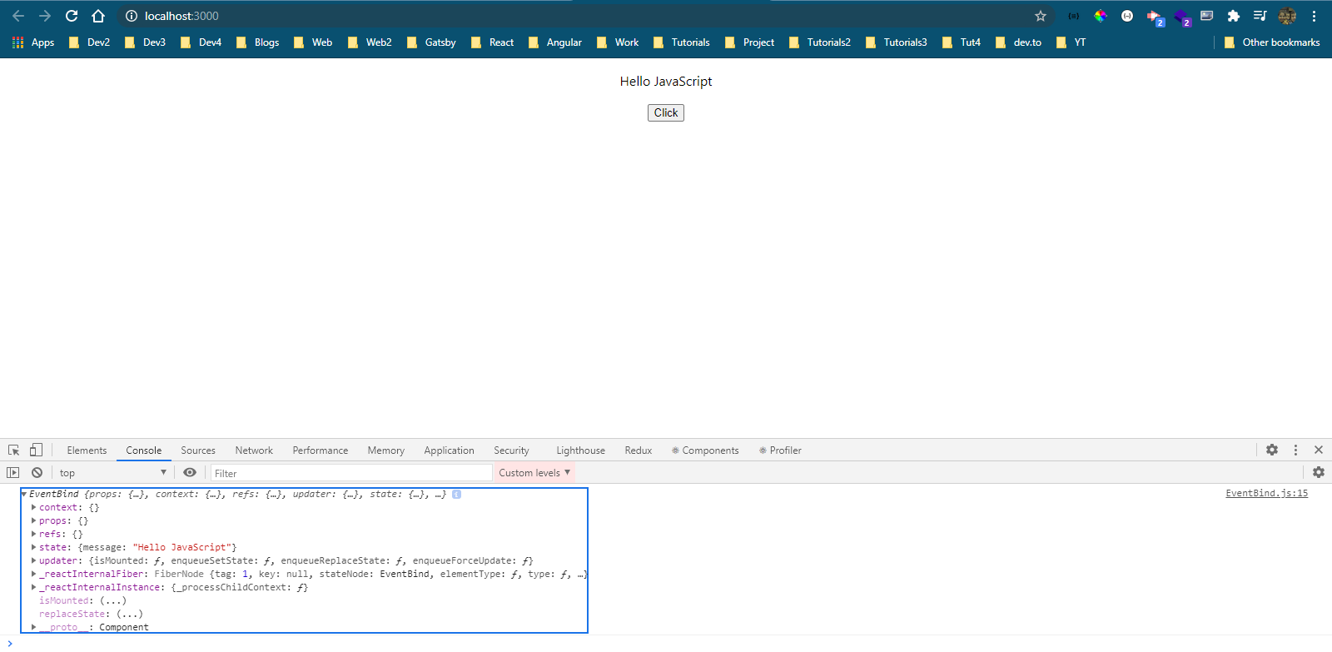Viewport: 1332px width, 652px height.
Task: Expand the _reactInternalInstance property
Action: tap(33, 587)
